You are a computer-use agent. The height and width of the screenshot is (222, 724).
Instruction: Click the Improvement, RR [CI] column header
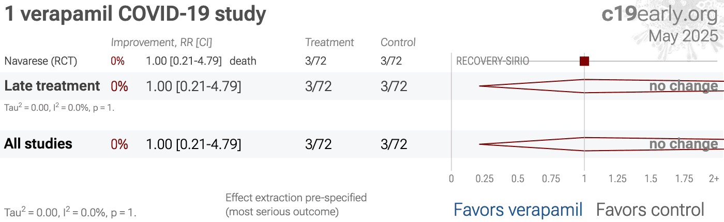(x=161, y=42)
